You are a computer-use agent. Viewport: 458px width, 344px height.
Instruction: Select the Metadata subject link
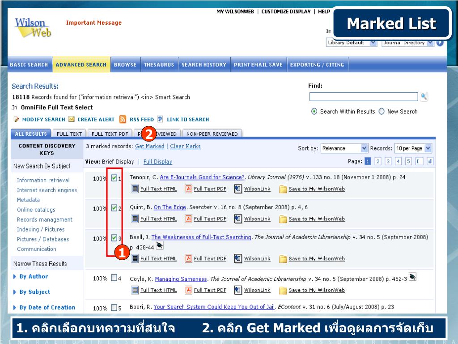pyautogui.click(x=28, y=200)
